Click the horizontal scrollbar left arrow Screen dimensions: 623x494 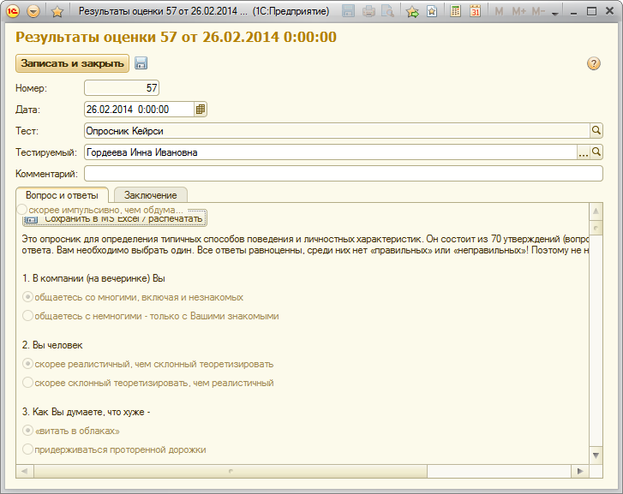coord(25,471)
